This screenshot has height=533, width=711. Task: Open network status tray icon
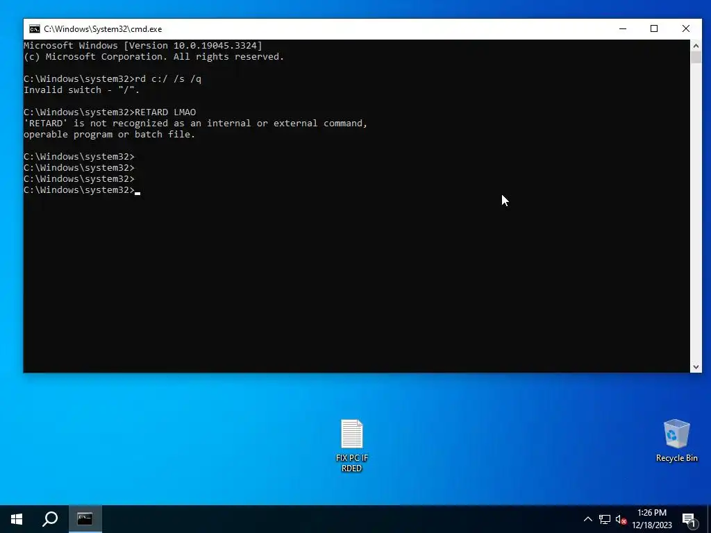(x=605, y=519)
